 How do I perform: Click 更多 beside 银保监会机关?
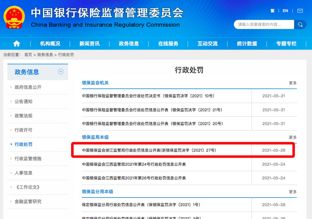pos(293,83)
